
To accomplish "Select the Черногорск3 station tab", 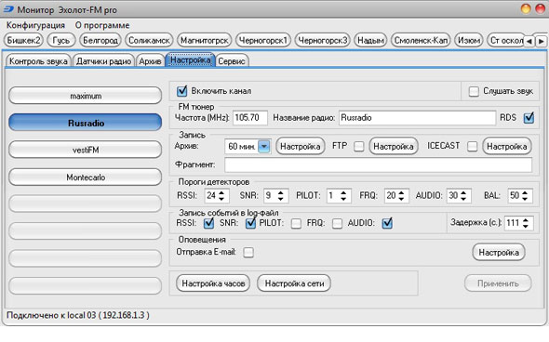I will pyautogui.click(x=323, y=40).
